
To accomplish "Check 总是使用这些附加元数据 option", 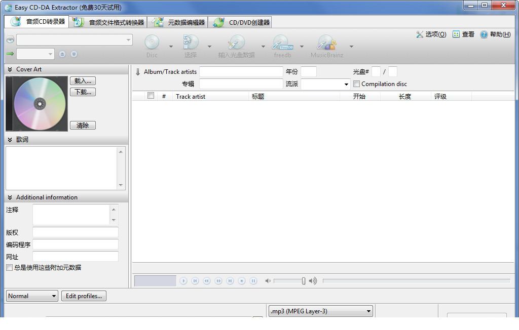I will click(8, 268).
